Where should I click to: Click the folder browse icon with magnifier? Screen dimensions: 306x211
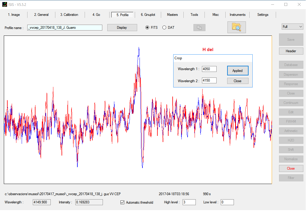(x=236, y=27)
